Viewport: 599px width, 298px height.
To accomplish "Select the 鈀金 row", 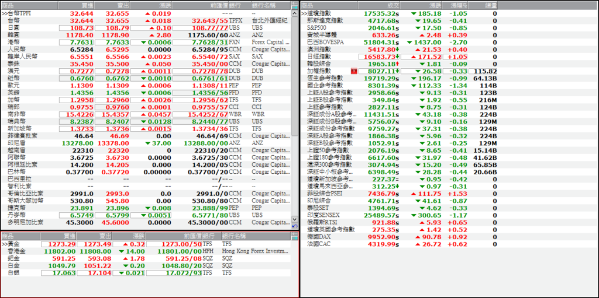I will (146, 258).
